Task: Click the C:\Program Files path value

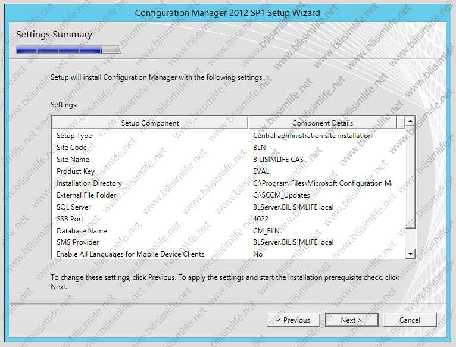Action: coord(323,183)
